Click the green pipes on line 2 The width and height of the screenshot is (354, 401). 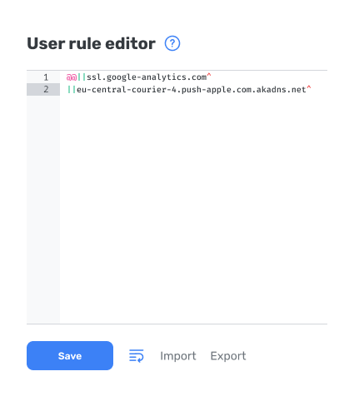click(x=72, y=90)
